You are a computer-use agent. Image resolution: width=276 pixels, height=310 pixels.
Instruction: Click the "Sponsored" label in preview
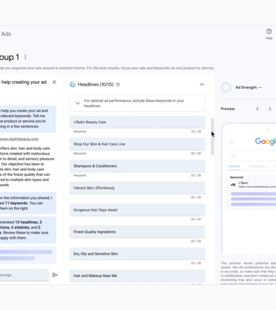(236, 177)
